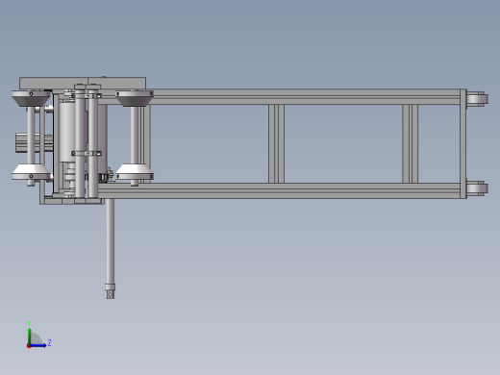The width and height of the screenshot is (500, 375).
Task: Select the lower right end roller
Action: [477, 187]
